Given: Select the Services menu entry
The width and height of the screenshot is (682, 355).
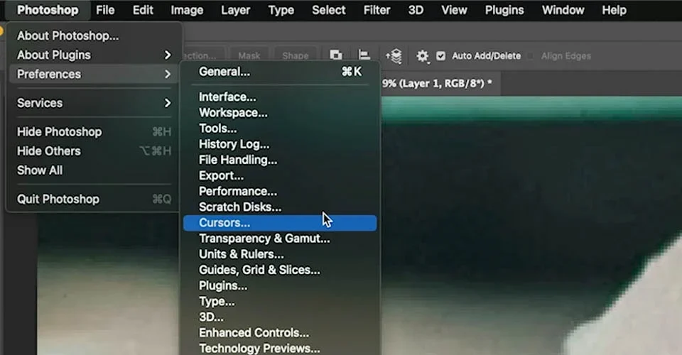Looking at the screenshot, I should 94,102.
